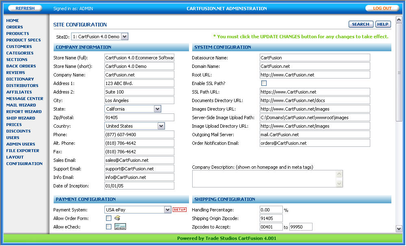Toggle the Allow eCheck checkbox
Viewport: 406px width, 246px height.
click(109, 226)
